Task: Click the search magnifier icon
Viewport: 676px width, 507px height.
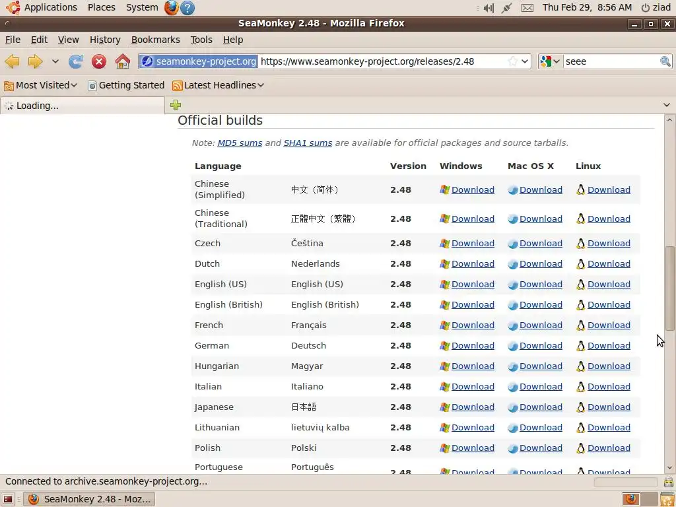Action: click(x=665, y=61)
